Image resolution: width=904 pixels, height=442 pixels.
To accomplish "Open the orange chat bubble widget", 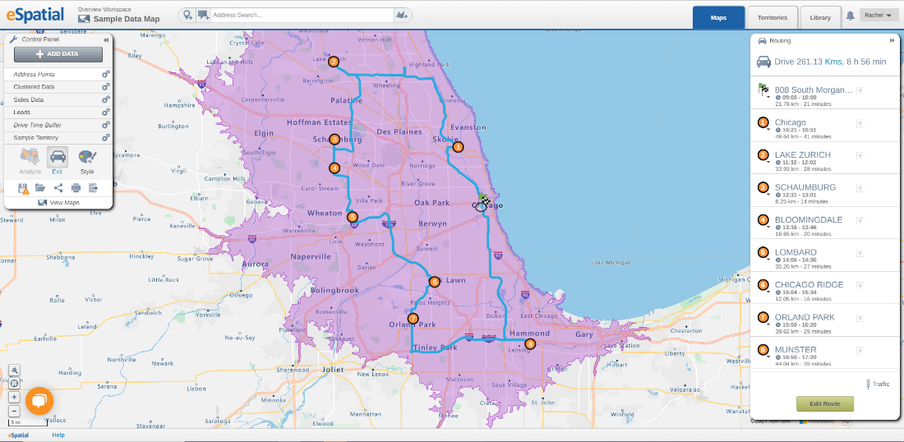I will click(39, 401).
